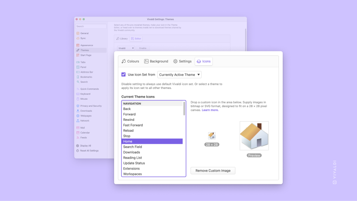
Task: Click the icon list scrollbar
Action: click(x=184, y=108)
